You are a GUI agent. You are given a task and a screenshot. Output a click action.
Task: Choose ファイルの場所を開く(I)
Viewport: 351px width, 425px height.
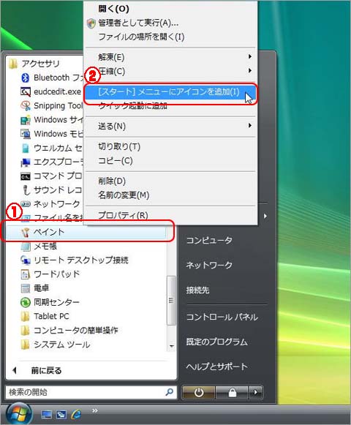(x=171, y=37)
